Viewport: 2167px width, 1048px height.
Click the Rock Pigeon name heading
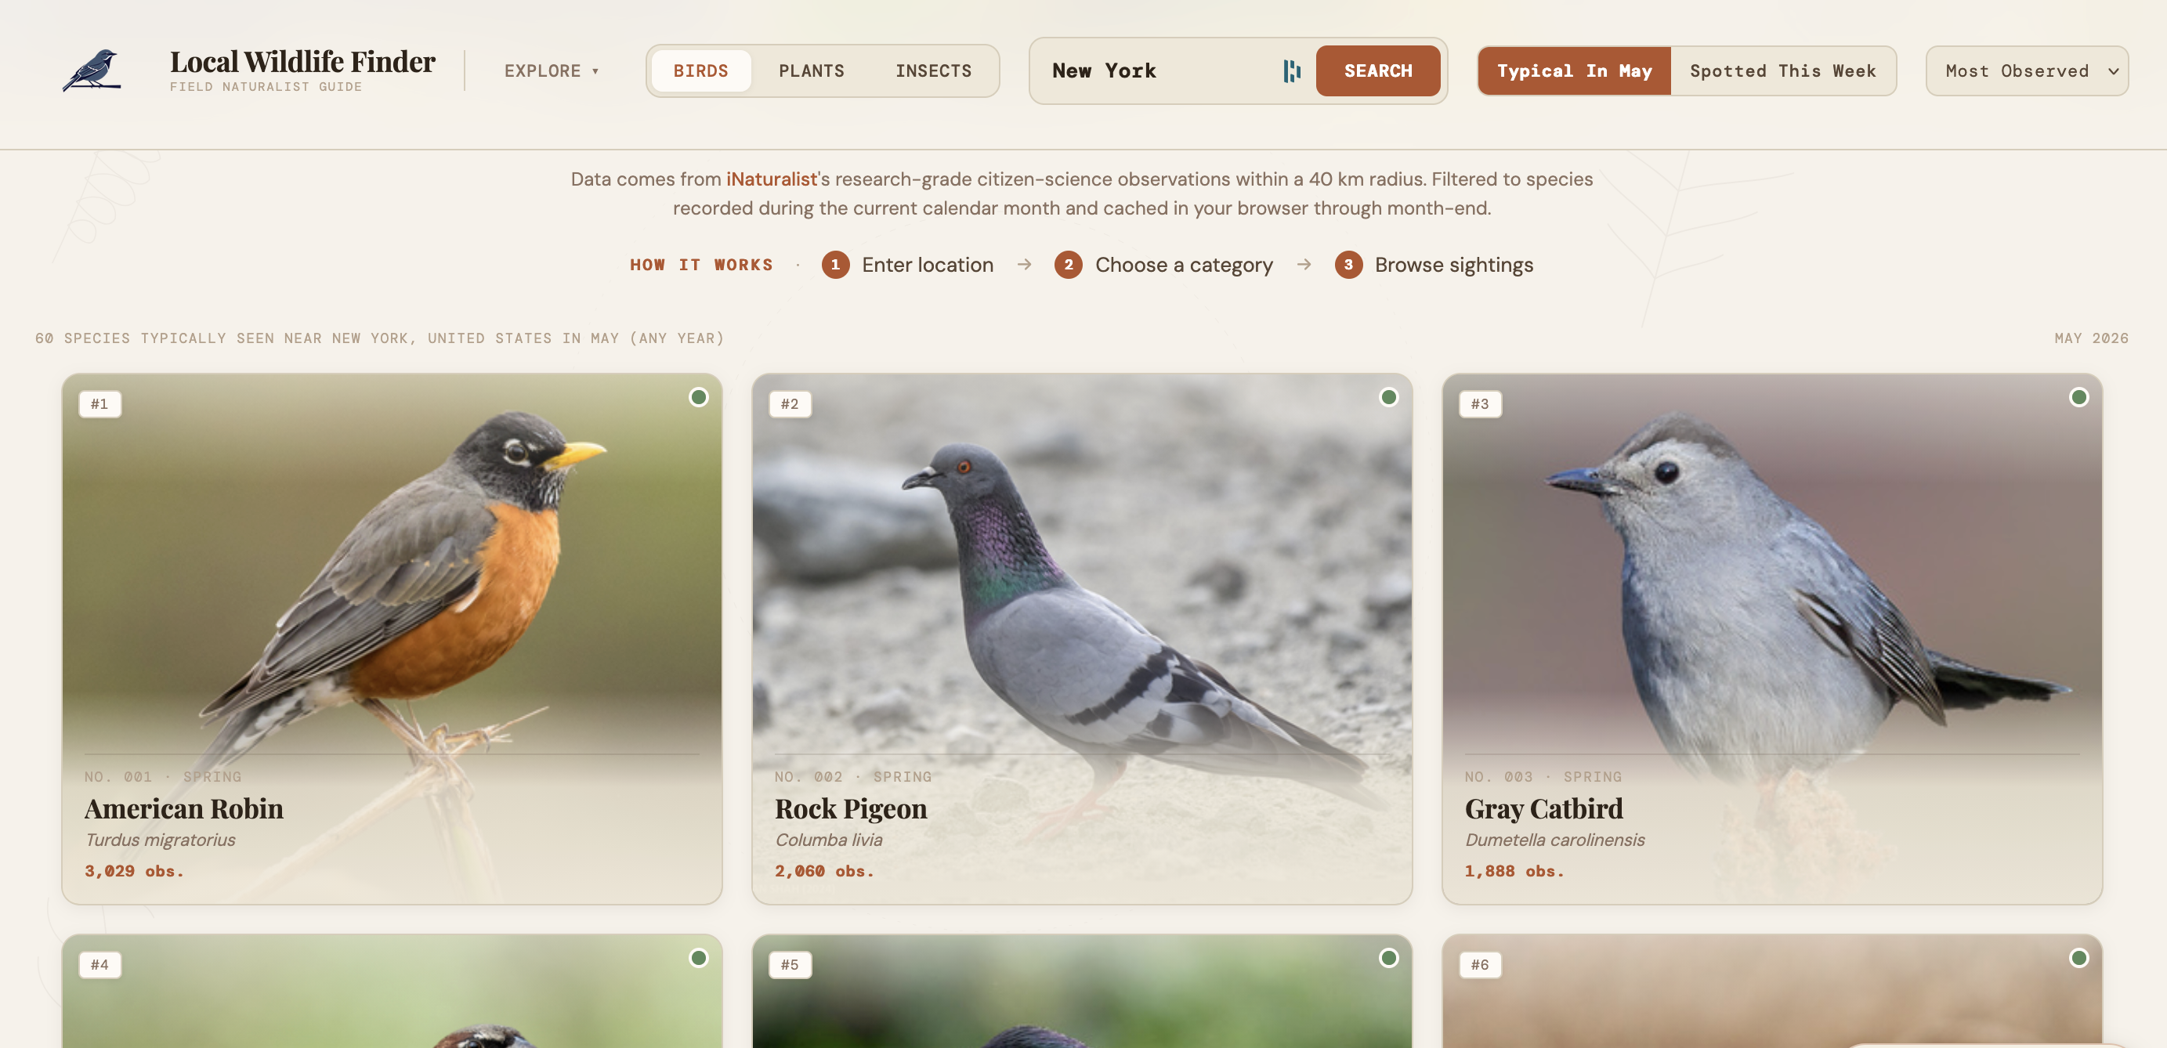tap(851, 808)
